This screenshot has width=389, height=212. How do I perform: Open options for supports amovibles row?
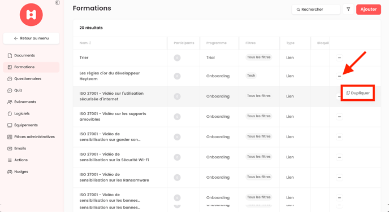339,117
